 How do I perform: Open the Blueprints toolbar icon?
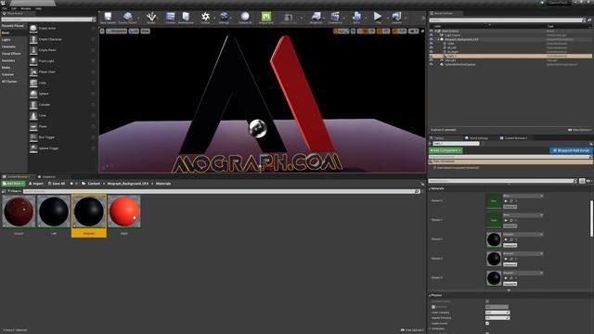point(316,18)
